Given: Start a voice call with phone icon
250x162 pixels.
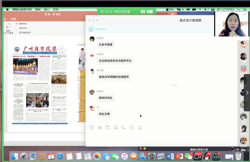Looking at the screenshot, I should [124, 128].
